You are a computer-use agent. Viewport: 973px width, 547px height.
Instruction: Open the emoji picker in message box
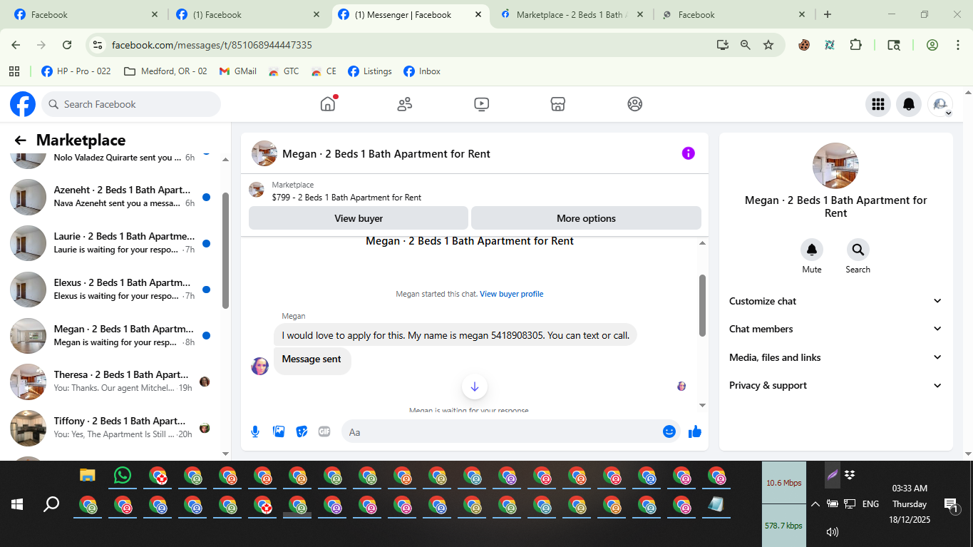(669, 431)
